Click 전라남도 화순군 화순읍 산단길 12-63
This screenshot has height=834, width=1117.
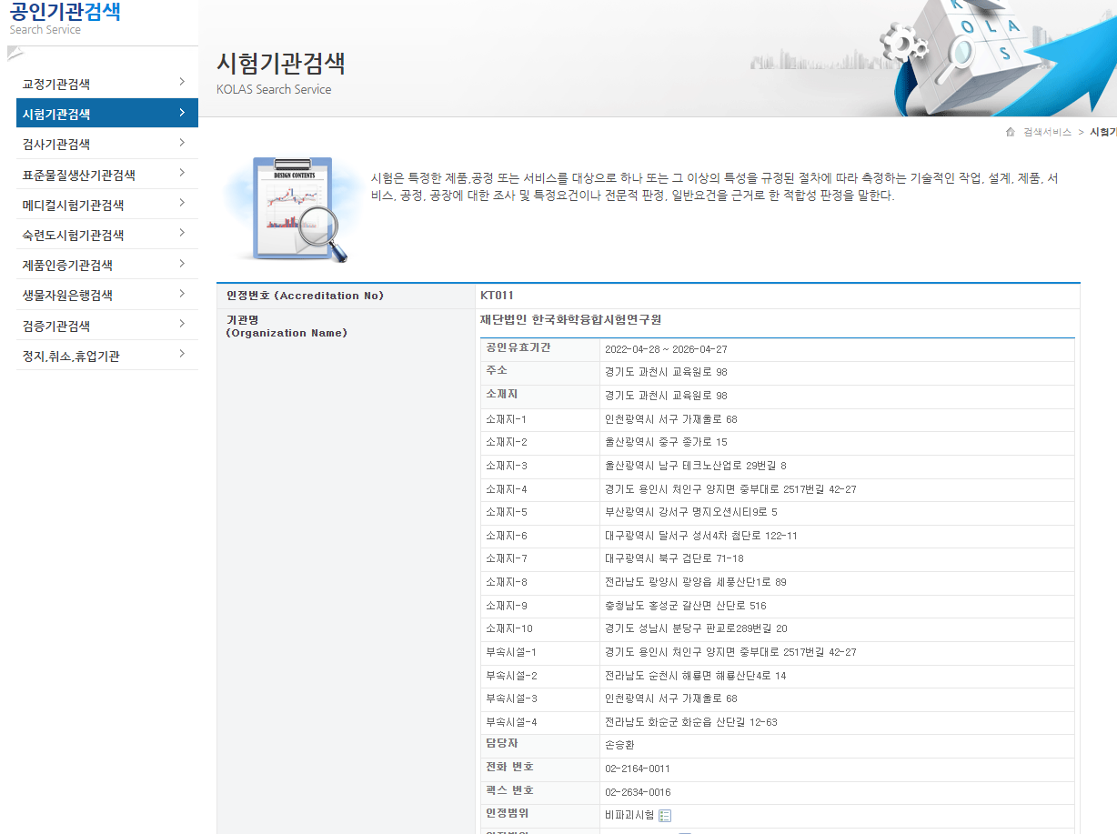690,722
